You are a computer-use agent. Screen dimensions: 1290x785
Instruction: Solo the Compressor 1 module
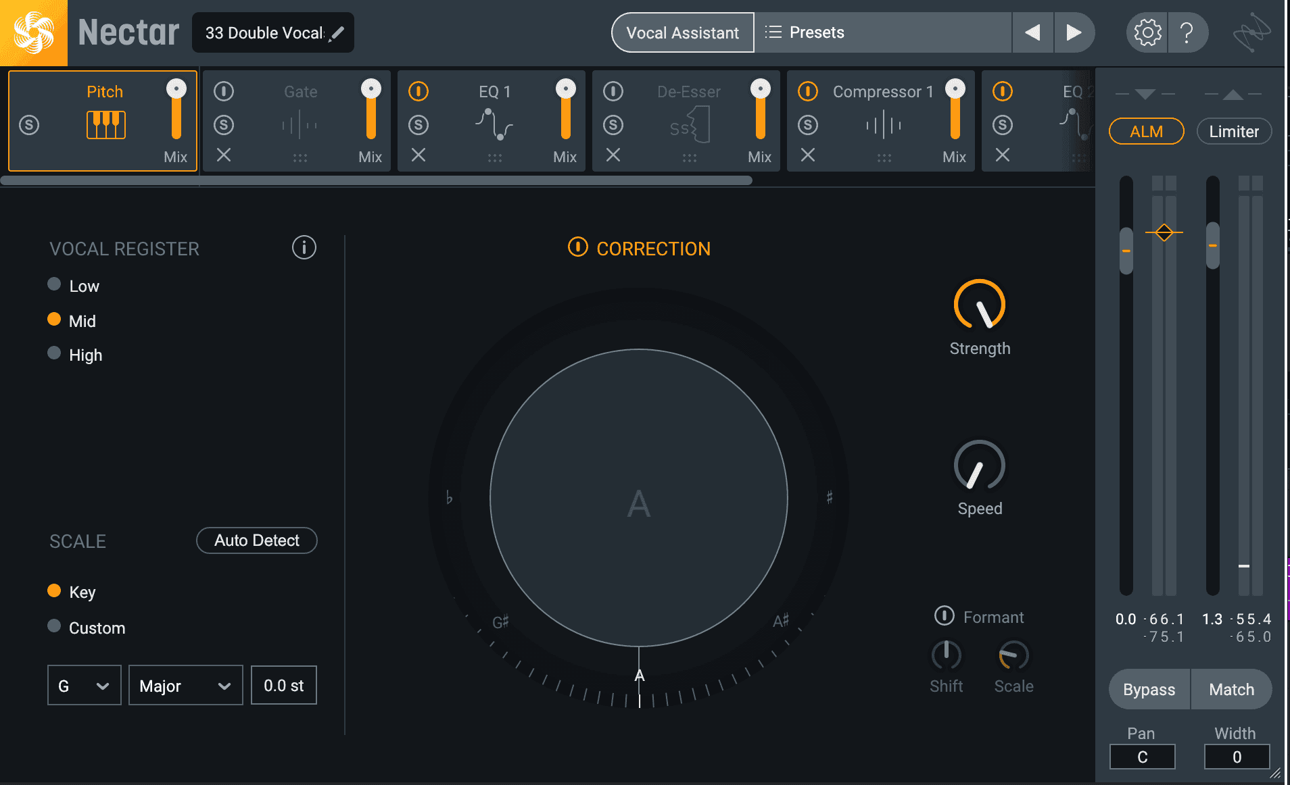pyautogui.click(x=808, y=125)
